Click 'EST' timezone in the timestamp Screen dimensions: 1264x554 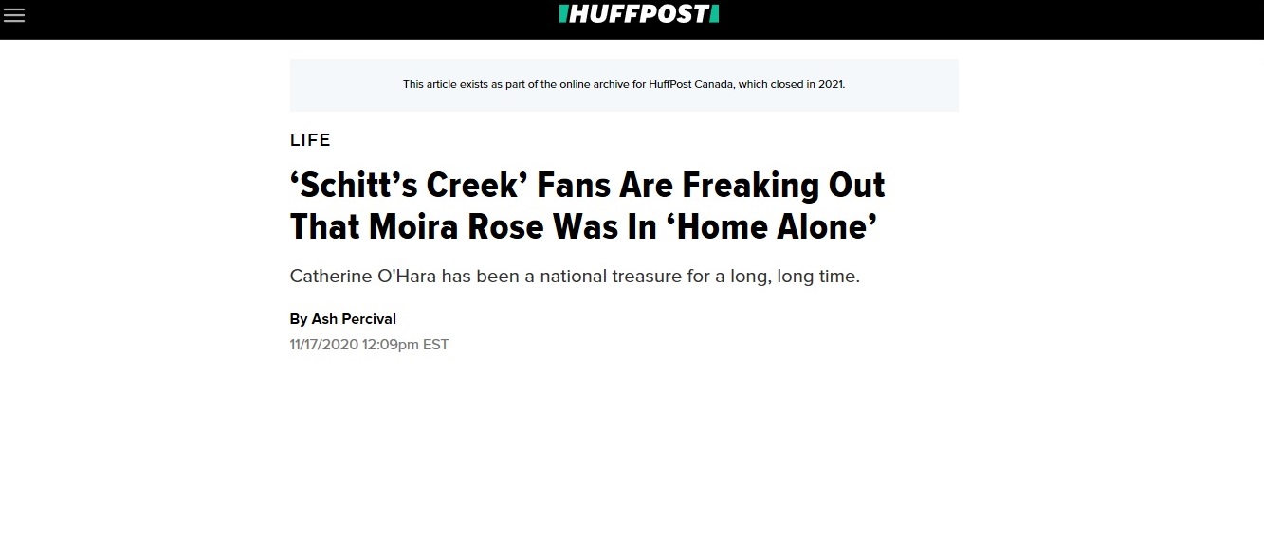[435, 345]
